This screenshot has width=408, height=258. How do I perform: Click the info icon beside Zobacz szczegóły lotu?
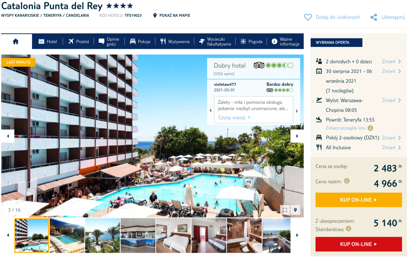coord(370,128)
